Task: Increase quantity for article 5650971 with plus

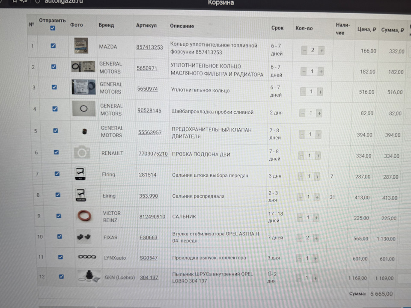Action: coord(321,71)
